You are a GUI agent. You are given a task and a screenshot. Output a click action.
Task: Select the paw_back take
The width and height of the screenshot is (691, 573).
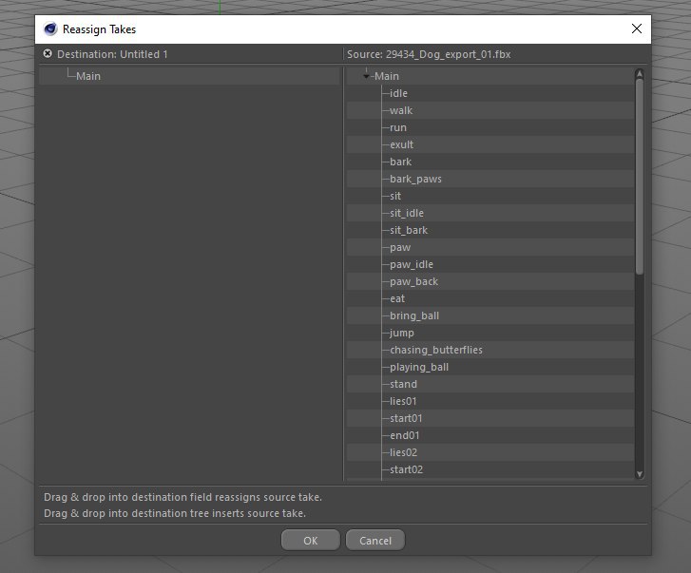click(413, 281)
